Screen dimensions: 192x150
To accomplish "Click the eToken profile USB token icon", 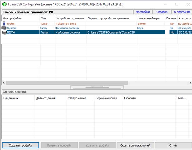I will coord(4,23).
